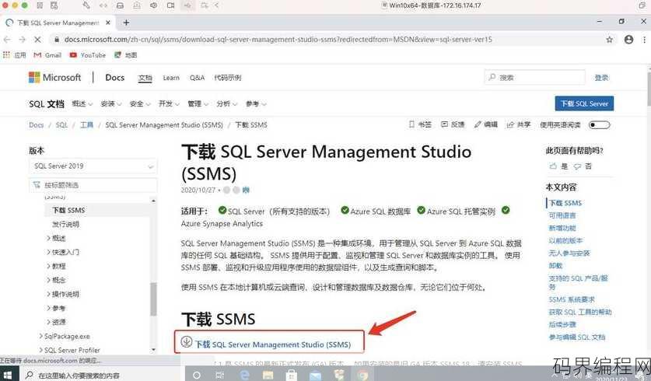Toggle the 使用英语阅读 switch

pos(600,125)
